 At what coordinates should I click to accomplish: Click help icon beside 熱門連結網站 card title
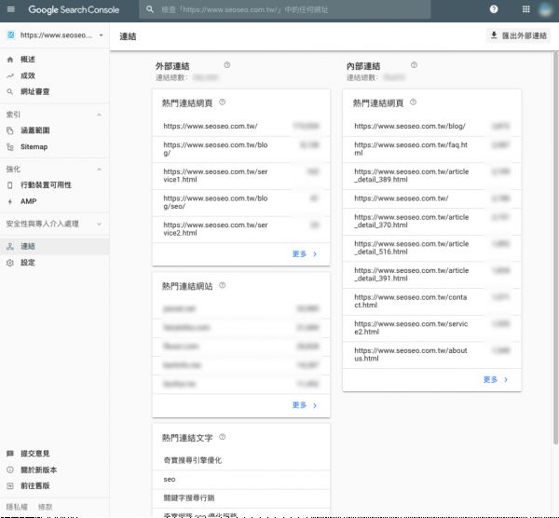point(222,285)
